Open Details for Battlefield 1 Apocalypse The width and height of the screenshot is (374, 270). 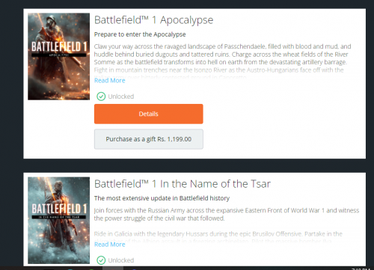pos(149,114)
